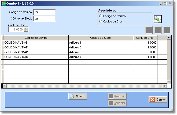
Task: Click the 'Cancelar' button
Action: coord(117,103)
